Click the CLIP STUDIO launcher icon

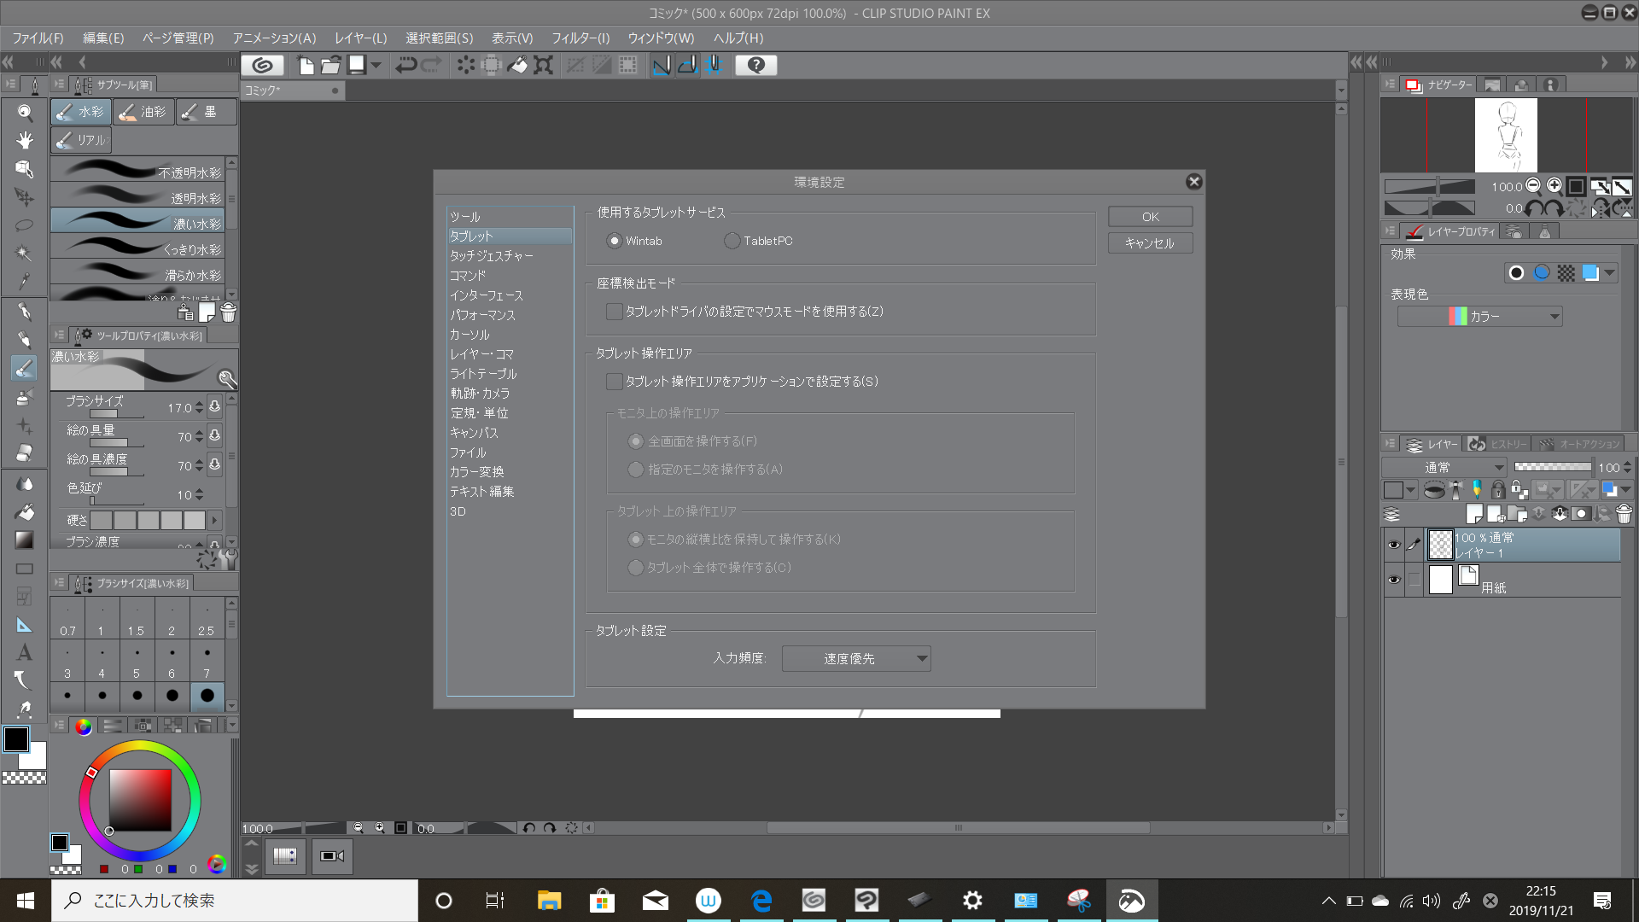(x=263, y=65)
